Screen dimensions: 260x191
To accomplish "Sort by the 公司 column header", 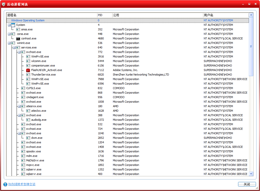I will click(158, 15).
